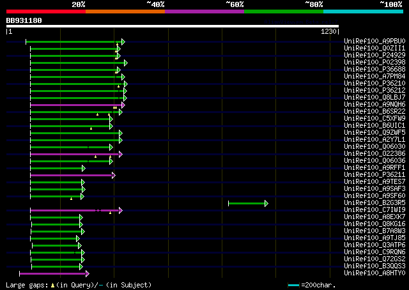This screenshot has height=290, width=409.
Task: Select the UniRef100_A9SAF3 label
Action: click(x=374, y=189)
